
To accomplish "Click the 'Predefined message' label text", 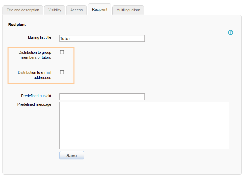I will click(34, 104).
